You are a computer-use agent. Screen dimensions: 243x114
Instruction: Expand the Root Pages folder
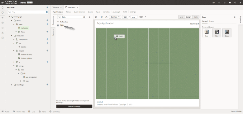(12, 85)
